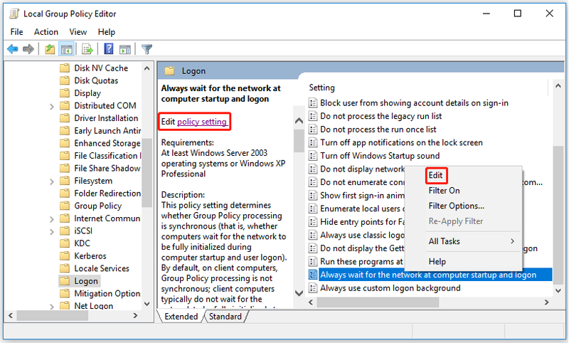Expand the Distributed COM tree node
The height and width of the screenshot is (343, 569).
click(x=51, y=106)
